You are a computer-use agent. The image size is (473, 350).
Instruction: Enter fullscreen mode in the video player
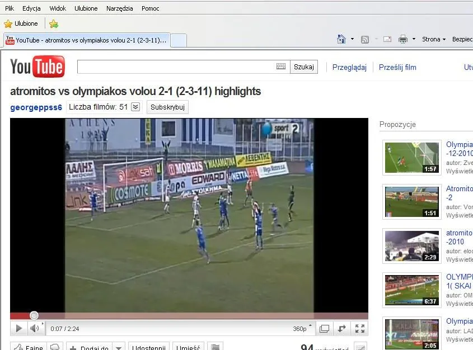pyautogui.click(x=360, y=329)
